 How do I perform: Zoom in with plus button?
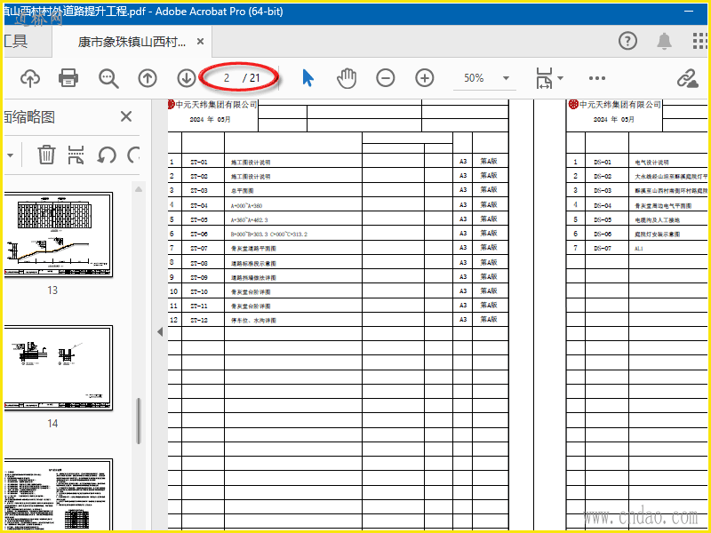(x=425, y=78)
